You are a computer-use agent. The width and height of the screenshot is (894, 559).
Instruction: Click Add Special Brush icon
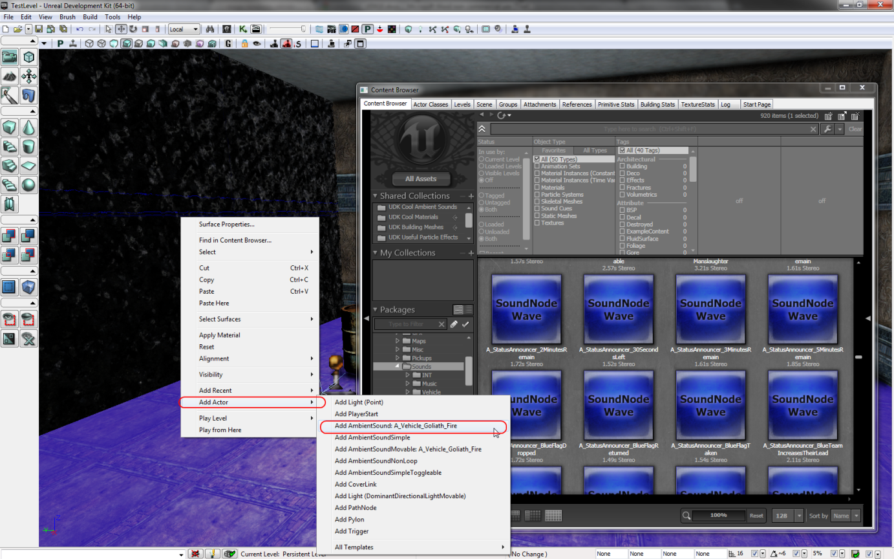pyautogui.click(x=10, y=286)
